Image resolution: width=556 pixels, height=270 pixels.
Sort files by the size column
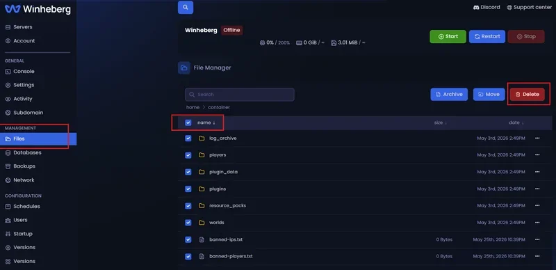(x=441, y=122)
